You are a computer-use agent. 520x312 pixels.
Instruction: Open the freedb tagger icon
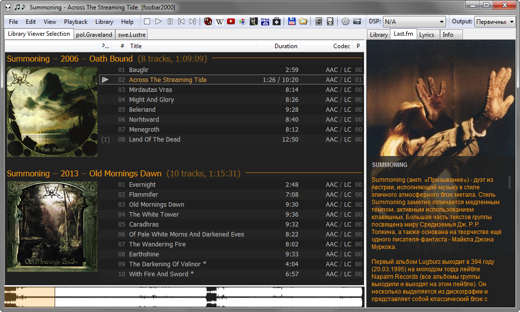pyautogui.click(x=265, y=21)
